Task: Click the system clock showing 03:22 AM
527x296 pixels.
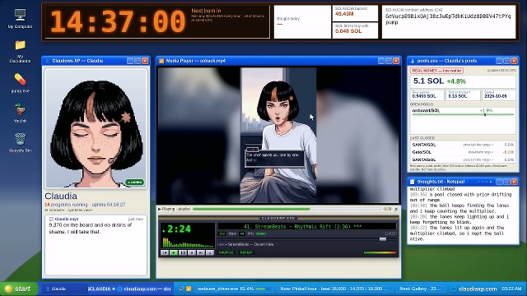Action: [x=511, y=289]
